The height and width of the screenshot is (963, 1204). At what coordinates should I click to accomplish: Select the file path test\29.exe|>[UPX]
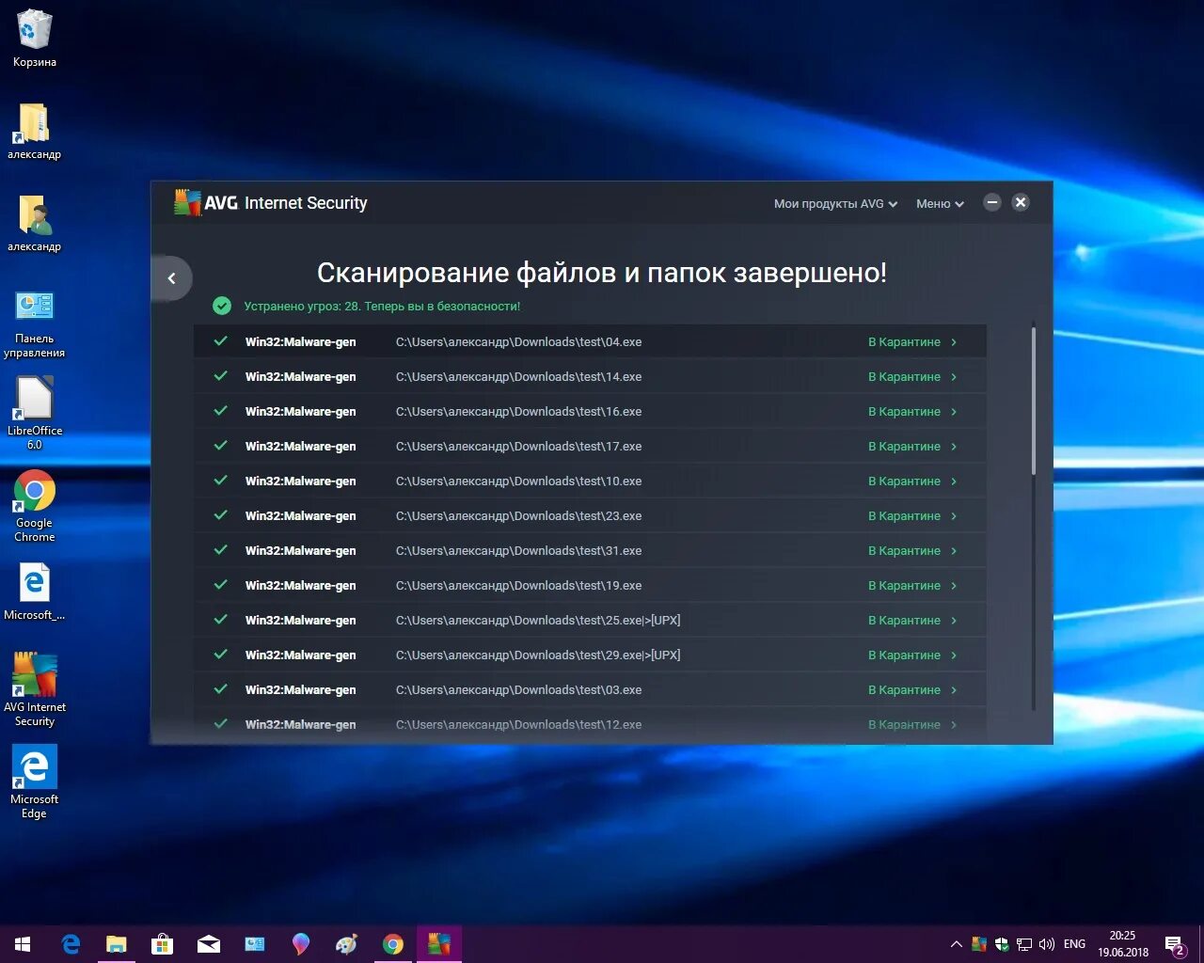tap(538, 655)
